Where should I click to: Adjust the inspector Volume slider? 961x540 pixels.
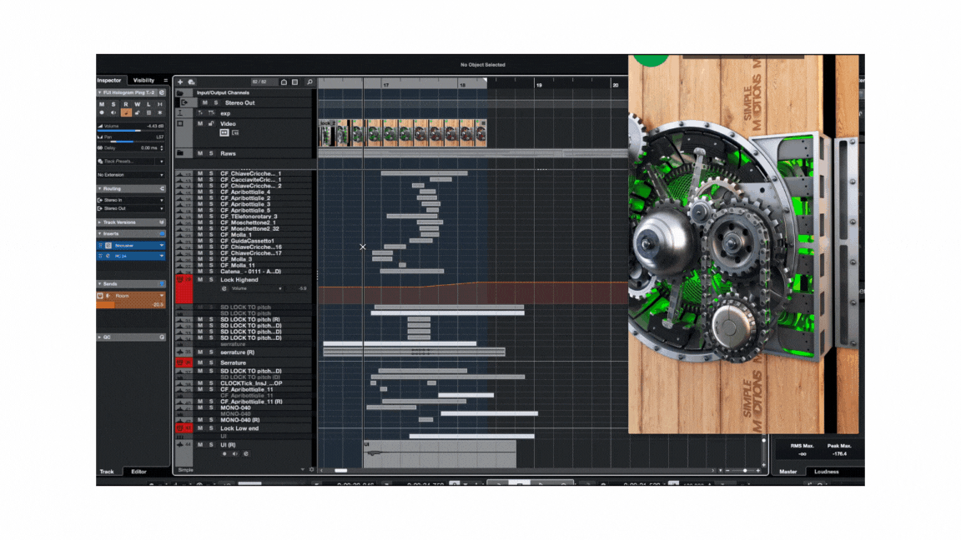pos(131,130)
